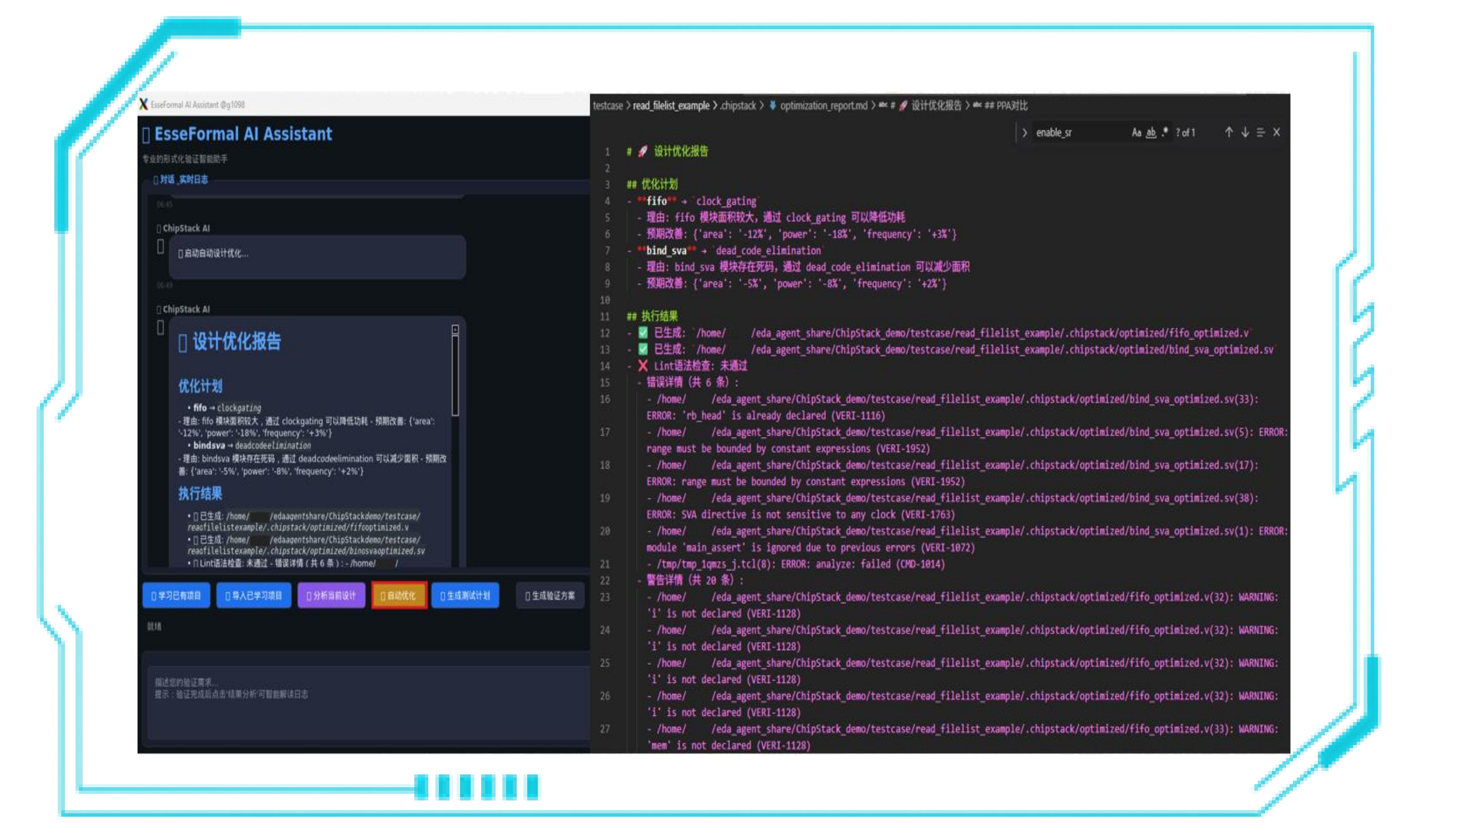Screen dimensions: 1464x823
Task: Click the avatar icon beside 设计优化报告 message
Action: click(161, 328)
